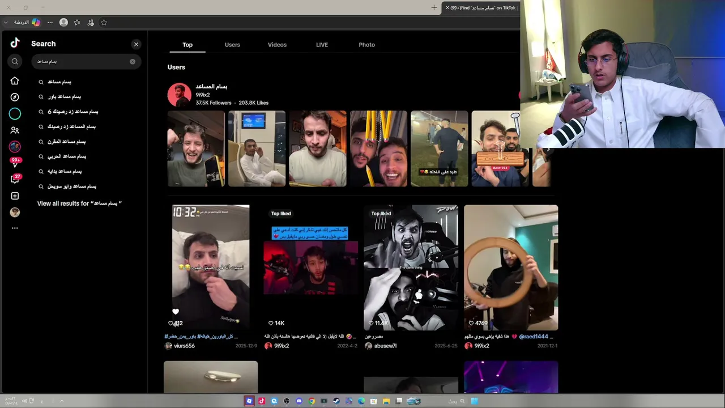Open the browser profile icon

(x=63, y=23)
